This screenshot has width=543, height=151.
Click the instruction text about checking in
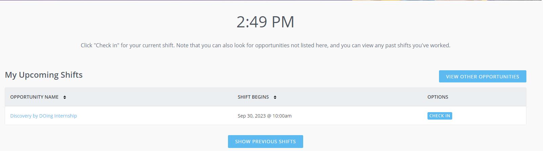[265, 45]
